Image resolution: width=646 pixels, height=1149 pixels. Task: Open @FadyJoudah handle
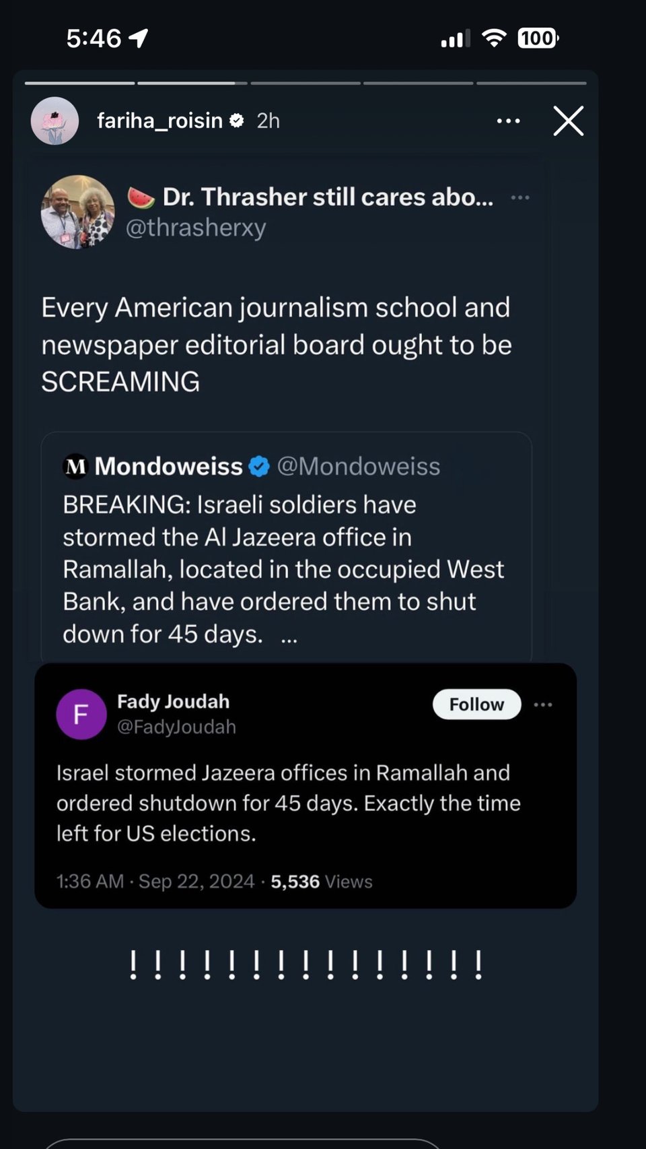(176, 727)
